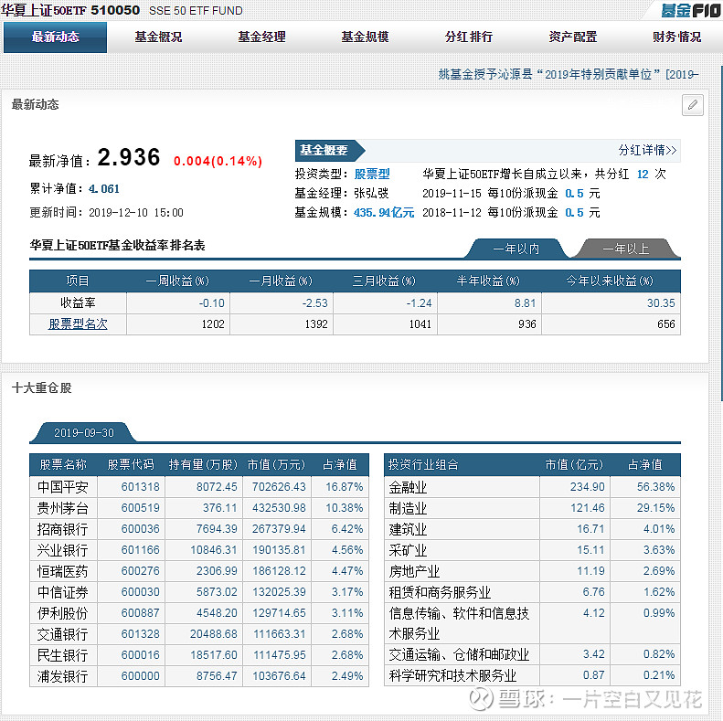
Task: Click stock name 中信证券
Action: click(63, 592)
